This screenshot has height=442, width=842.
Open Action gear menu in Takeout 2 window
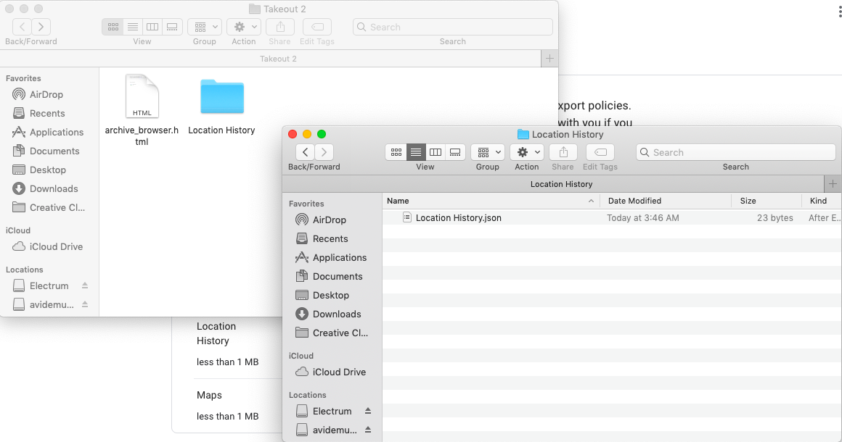244,27
